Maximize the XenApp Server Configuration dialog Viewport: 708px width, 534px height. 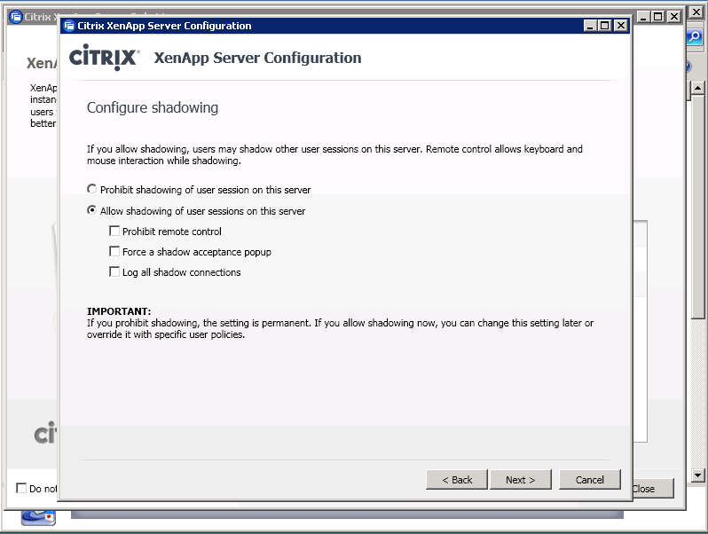pos(604,26)
